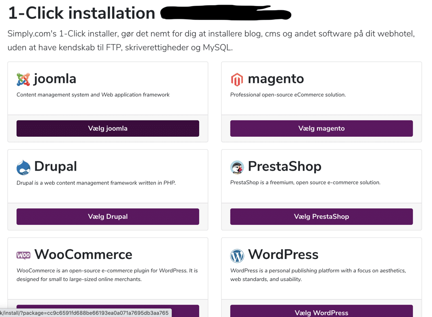Click the WooCommerce Woo logo icon
This screenshot has height=317, width=432.
tap(23, 255)
